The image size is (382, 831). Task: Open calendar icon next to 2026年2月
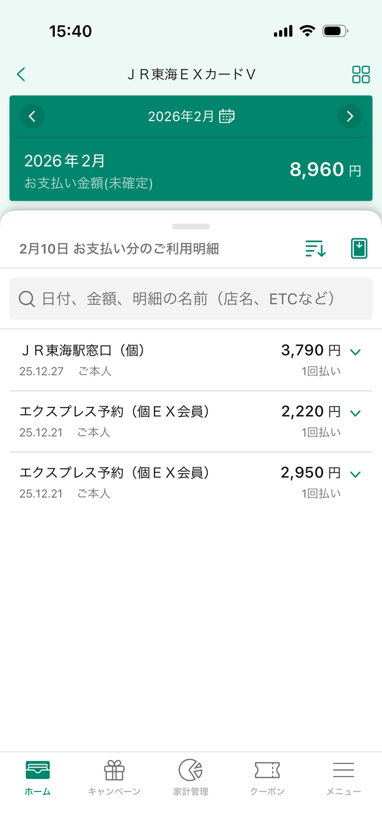click(x=227, y=116)
